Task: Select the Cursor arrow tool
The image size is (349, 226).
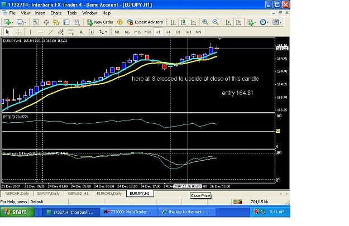Action: [x=7, y=32]
